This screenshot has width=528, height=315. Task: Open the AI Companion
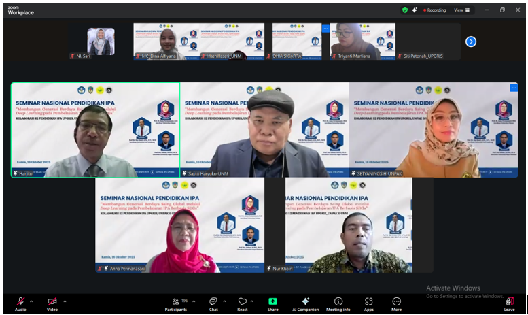tap(305, 301)
